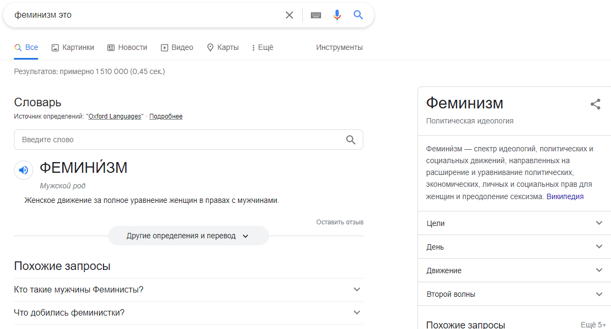
Task: Switch to the Картинки tab
Action: coord(73,47)
